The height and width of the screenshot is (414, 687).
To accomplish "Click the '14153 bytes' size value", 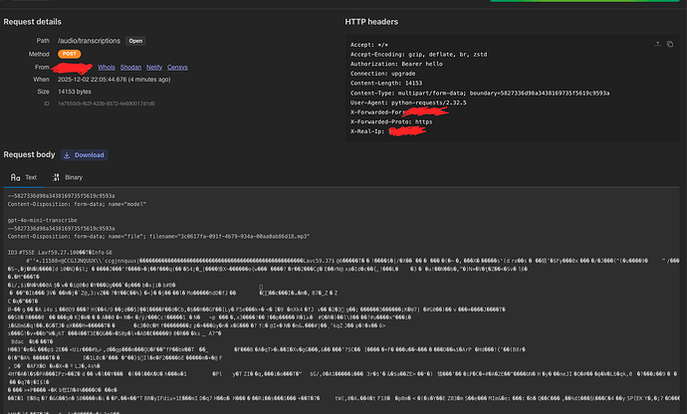I will (x=75, y=92).
